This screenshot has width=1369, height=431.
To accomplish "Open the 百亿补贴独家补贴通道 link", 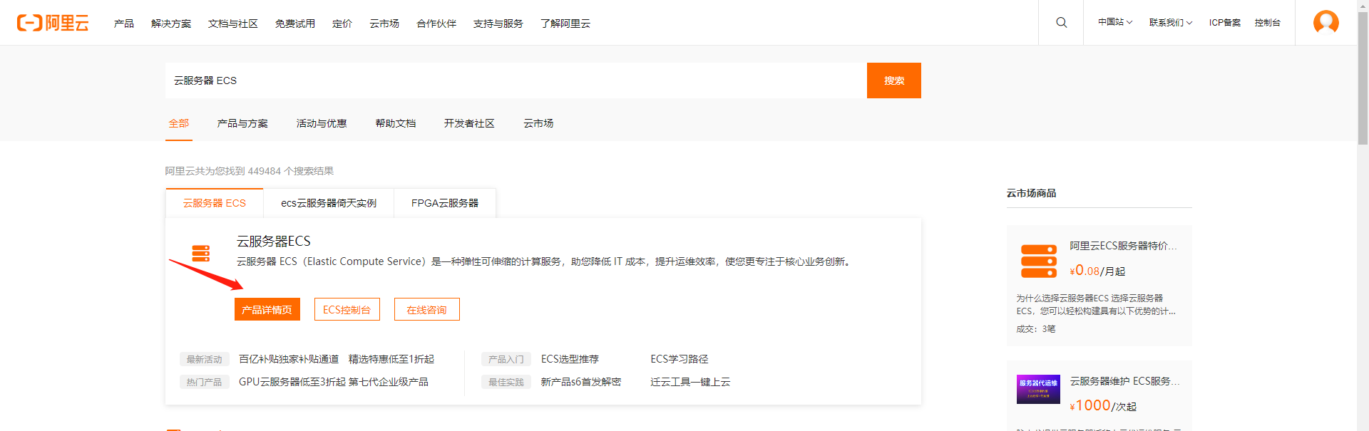I will click(x=289, y=359).
